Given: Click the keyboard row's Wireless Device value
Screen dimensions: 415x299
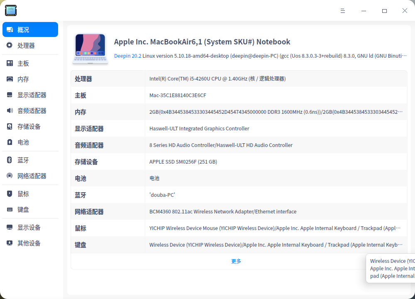Looking at the screenshot, I should pos(276,245).
